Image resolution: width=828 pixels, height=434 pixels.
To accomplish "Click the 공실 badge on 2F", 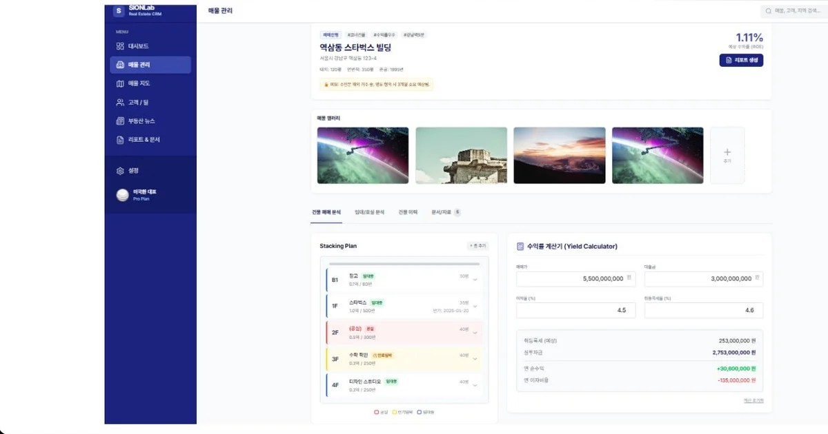I will (x=370, y=329).
